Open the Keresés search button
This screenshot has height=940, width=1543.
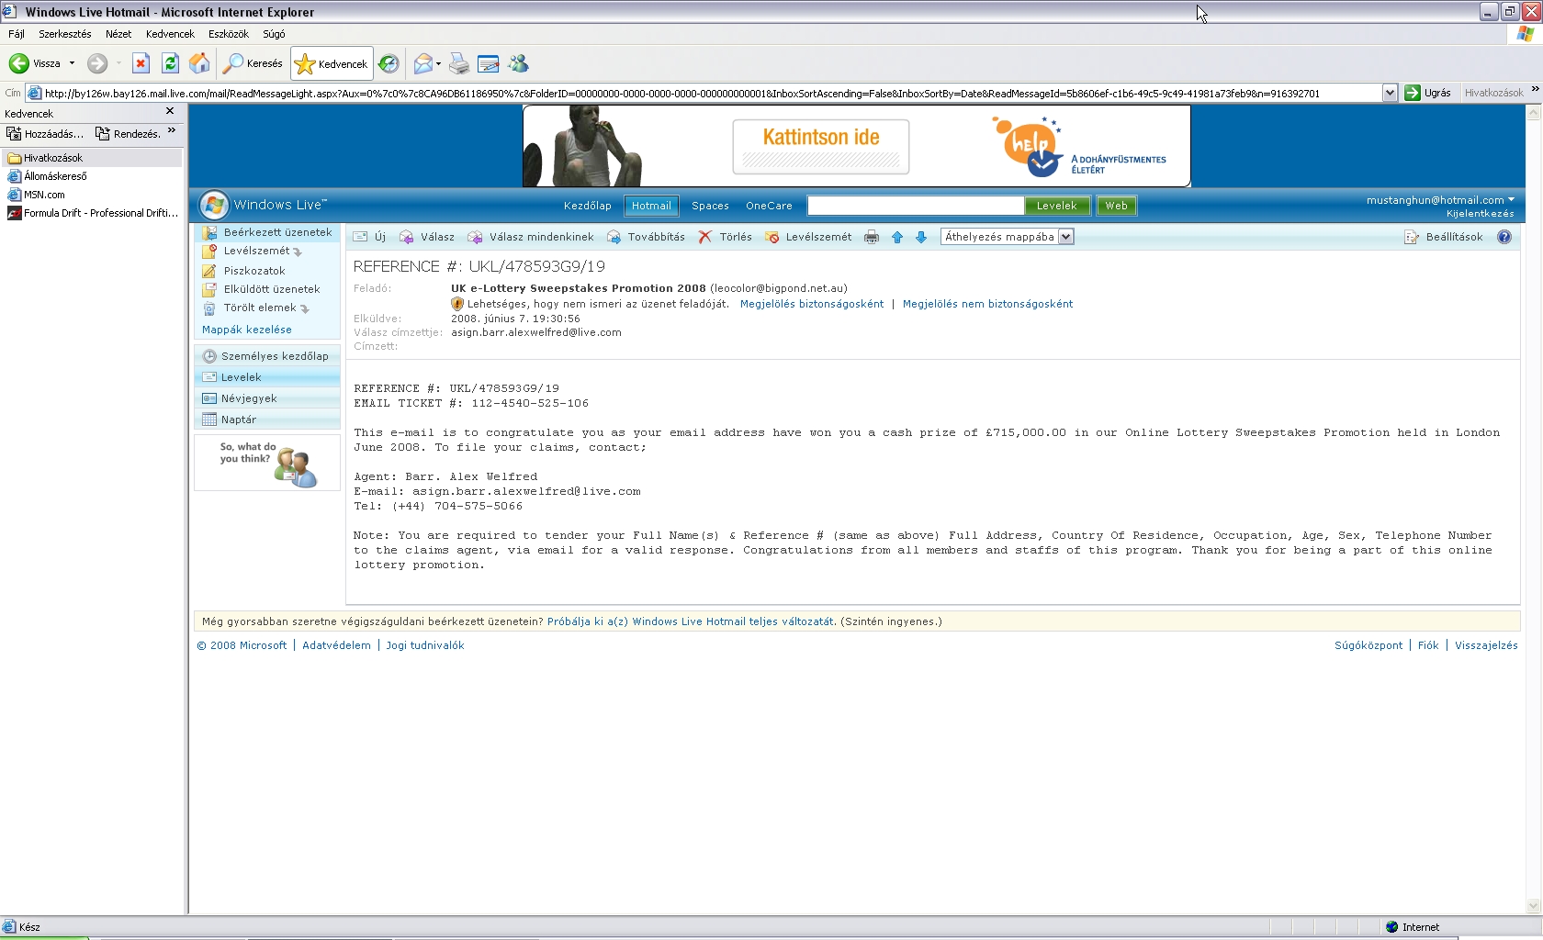point(253,63)
